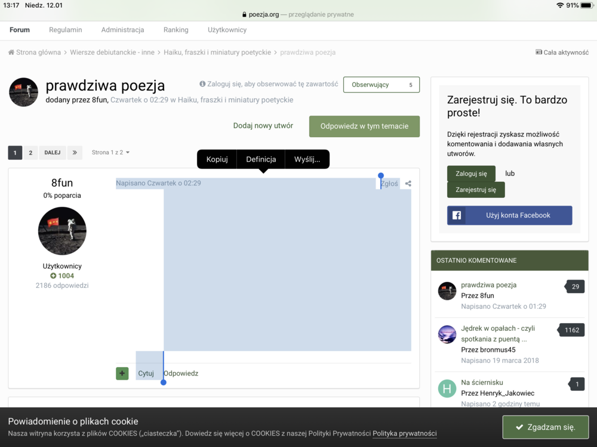Click the Facebook logo icon
This screenshot has height=447, width=597.
pyautogui.click(x=457, y=215)
